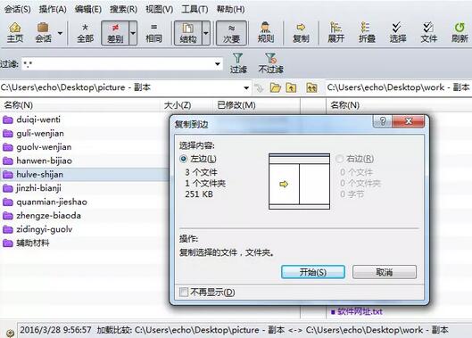Click the 开始(S) start button
This screenshot has width=472, height=338.
point(313,272)
